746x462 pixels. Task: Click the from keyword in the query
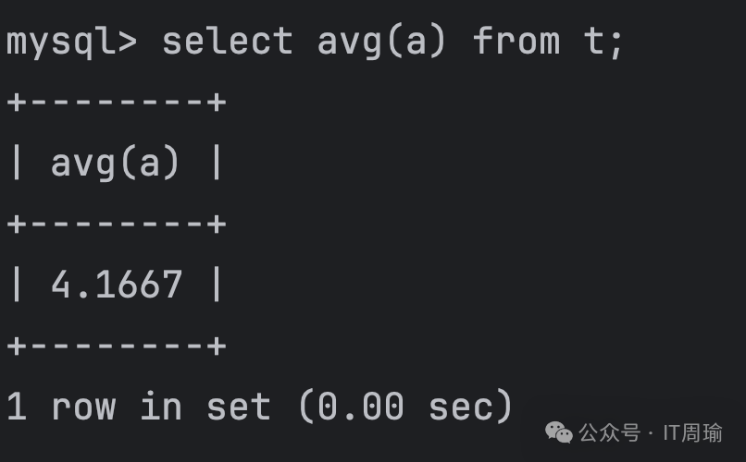click(x=516, y=41)
